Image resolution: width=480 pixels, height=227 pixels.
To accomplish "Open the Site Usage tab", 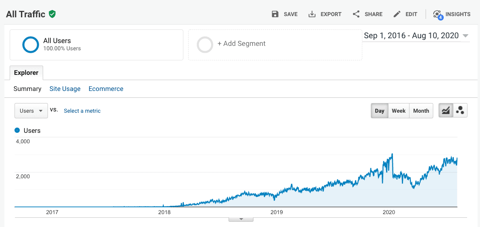I will coord(65,89).
